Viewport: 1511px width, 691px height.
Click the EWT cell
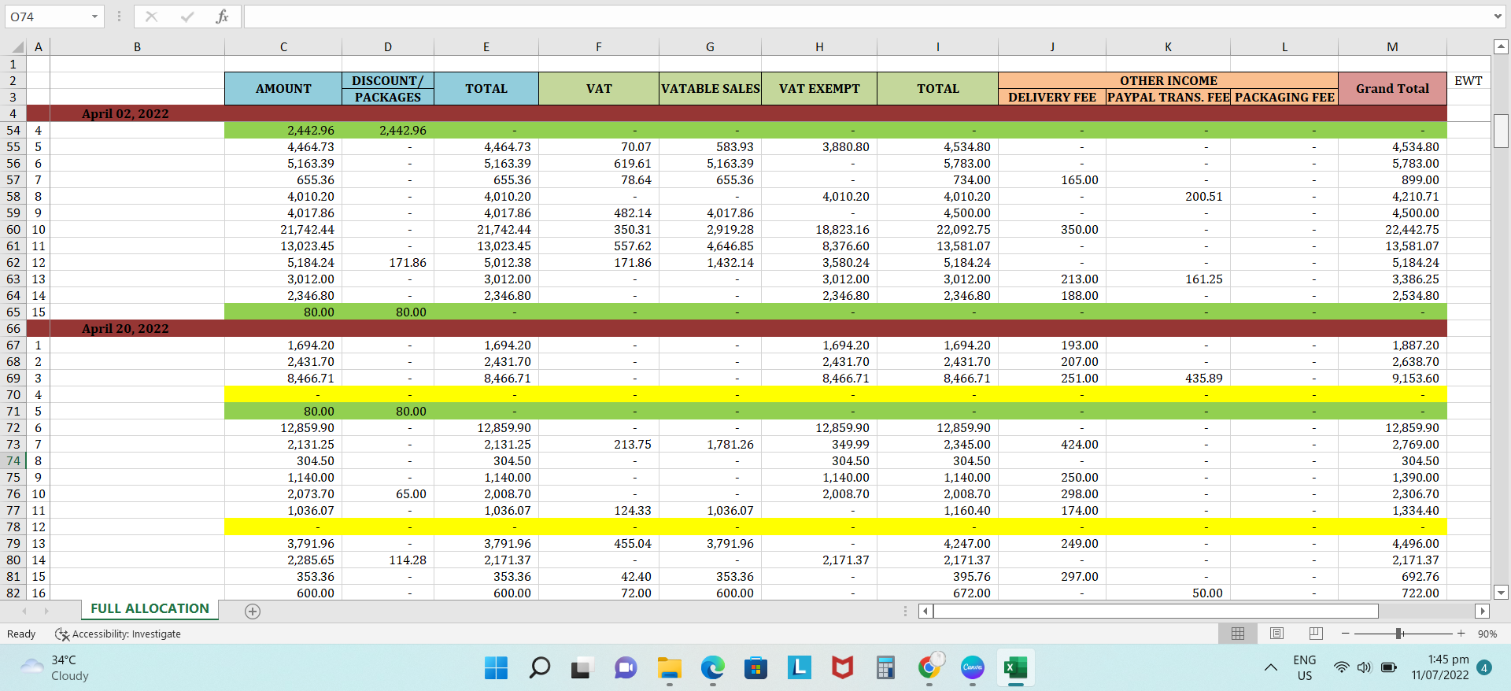click(x=1468, y=80)
